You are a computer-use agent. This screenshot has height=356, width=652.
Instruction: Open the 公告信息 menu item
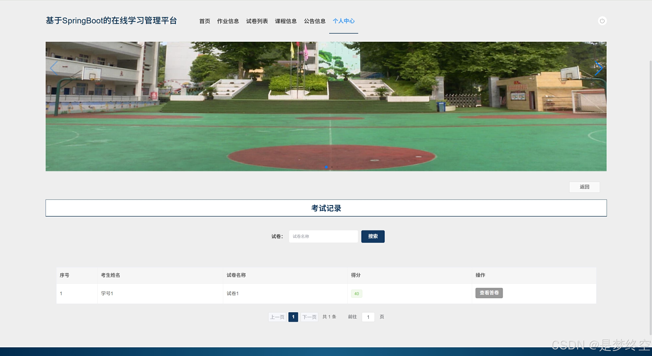point(315,21)
